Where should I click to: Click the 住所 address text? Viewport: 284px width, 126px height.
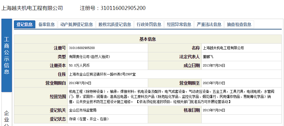pos(102,74)
